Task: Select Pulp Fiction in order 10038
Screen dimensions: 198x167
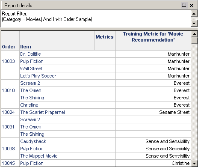Action: coord(68,149)
